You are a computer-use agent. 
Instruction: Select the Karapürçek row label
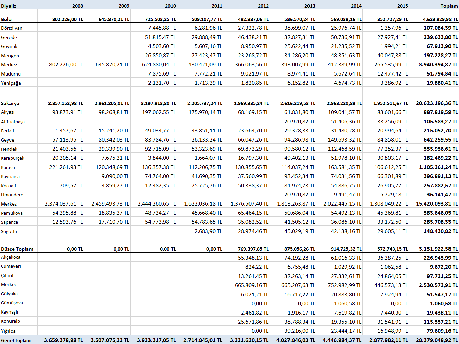click(x=13, y=158)
